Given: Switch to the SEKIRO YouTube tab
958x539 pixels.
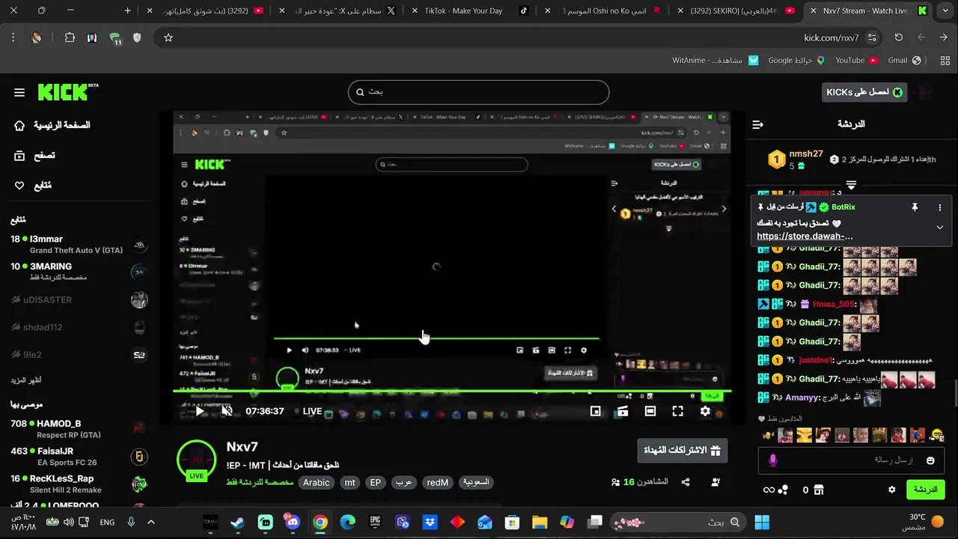Looking at the screenshot, I should (x=736, y=10).
